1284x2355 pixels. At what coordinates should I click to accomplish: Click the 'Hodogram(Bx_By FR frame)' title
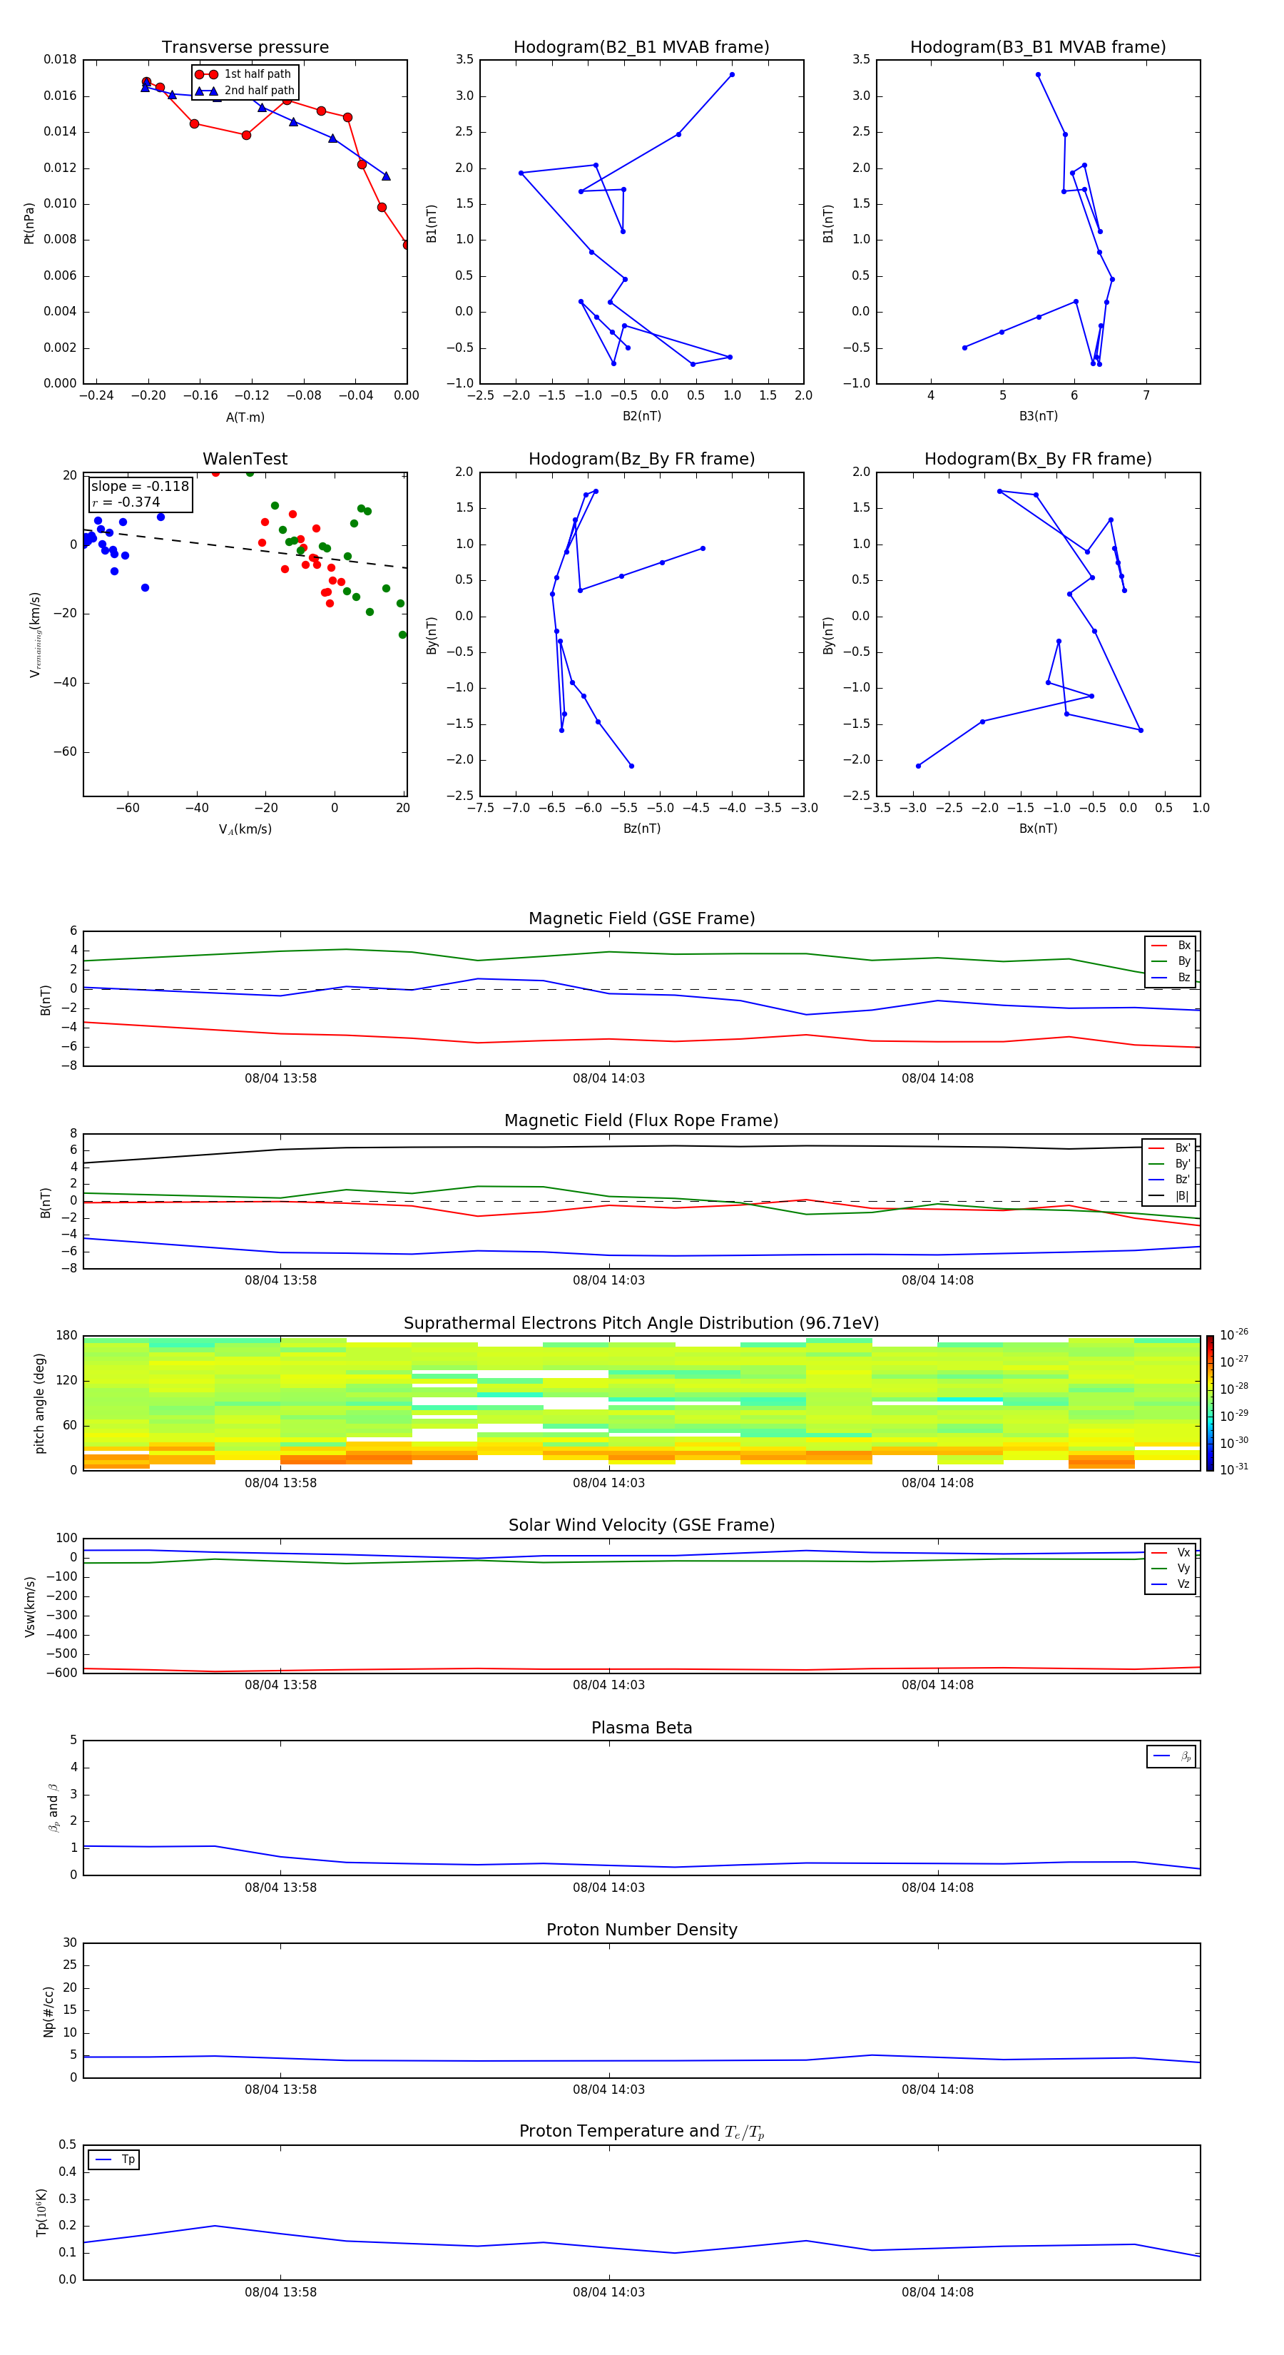pyautogui.click(x=1038, y=459)
